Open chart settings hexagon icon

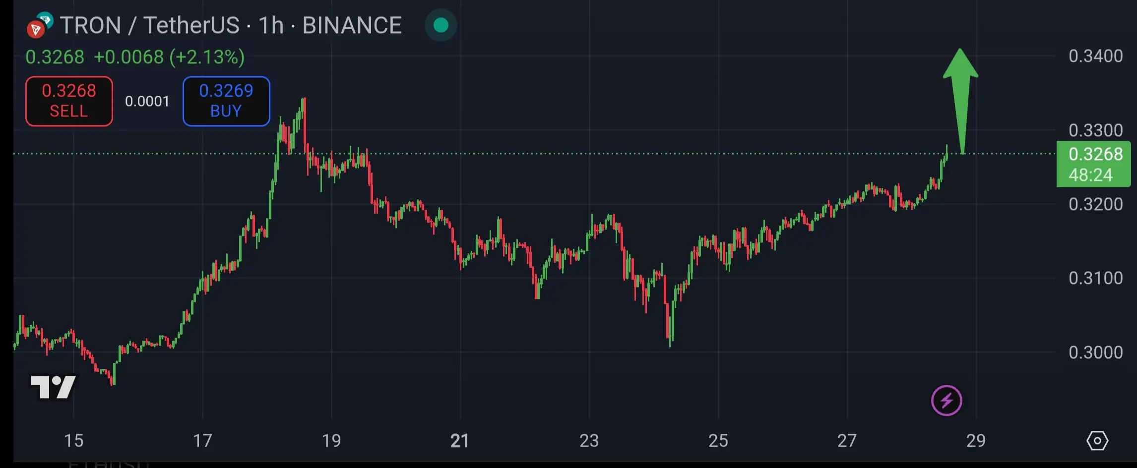[1097, 440]
